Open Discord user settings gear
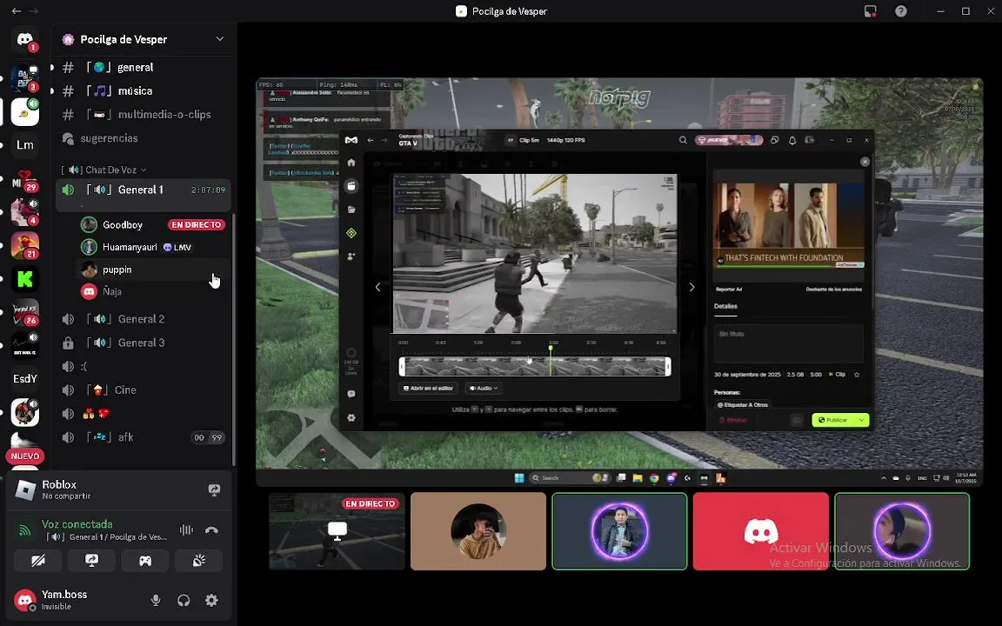Image resolution: width=1002 pixels, height=626 pixels. coord(211,600)
